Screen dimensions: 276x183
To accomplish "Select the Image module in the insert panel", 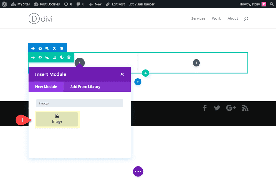I will (57, 119).
